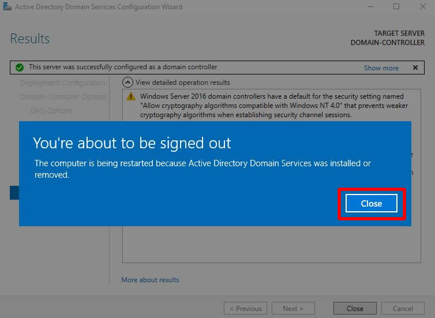
Task: Collapse View detailed operation results
Action: (128, 83)
